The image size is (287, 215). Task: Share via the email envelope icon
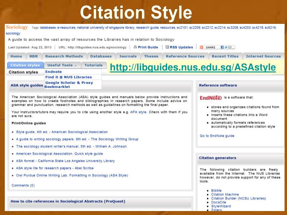pyautogui.click(x=230, y=47)
